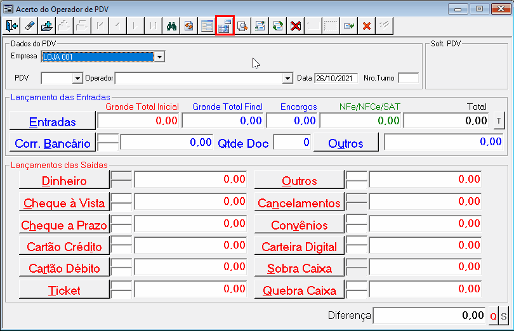This screenshot has width=514, height=331.
Task: Click the window icon in title bar
Action: tap(8, 9)
